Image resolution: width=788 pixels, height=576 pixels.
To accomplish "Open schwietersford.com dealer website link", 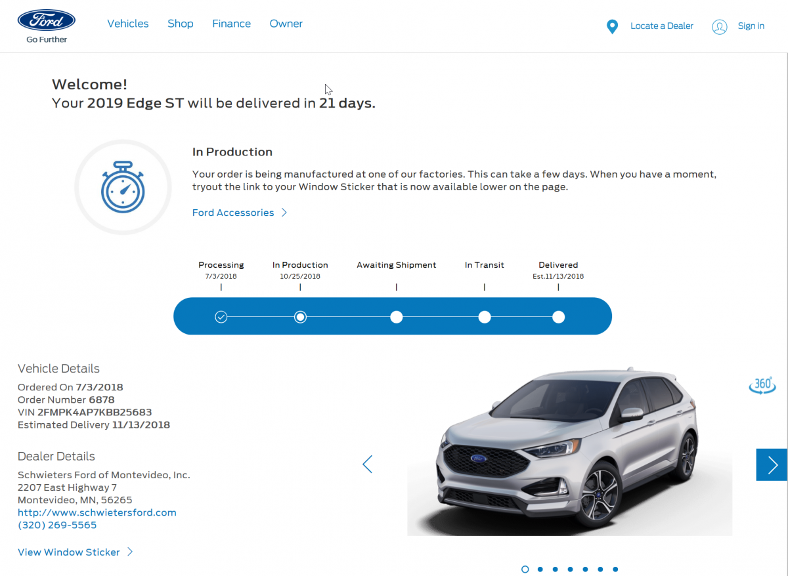I will [x=97, y=512].
